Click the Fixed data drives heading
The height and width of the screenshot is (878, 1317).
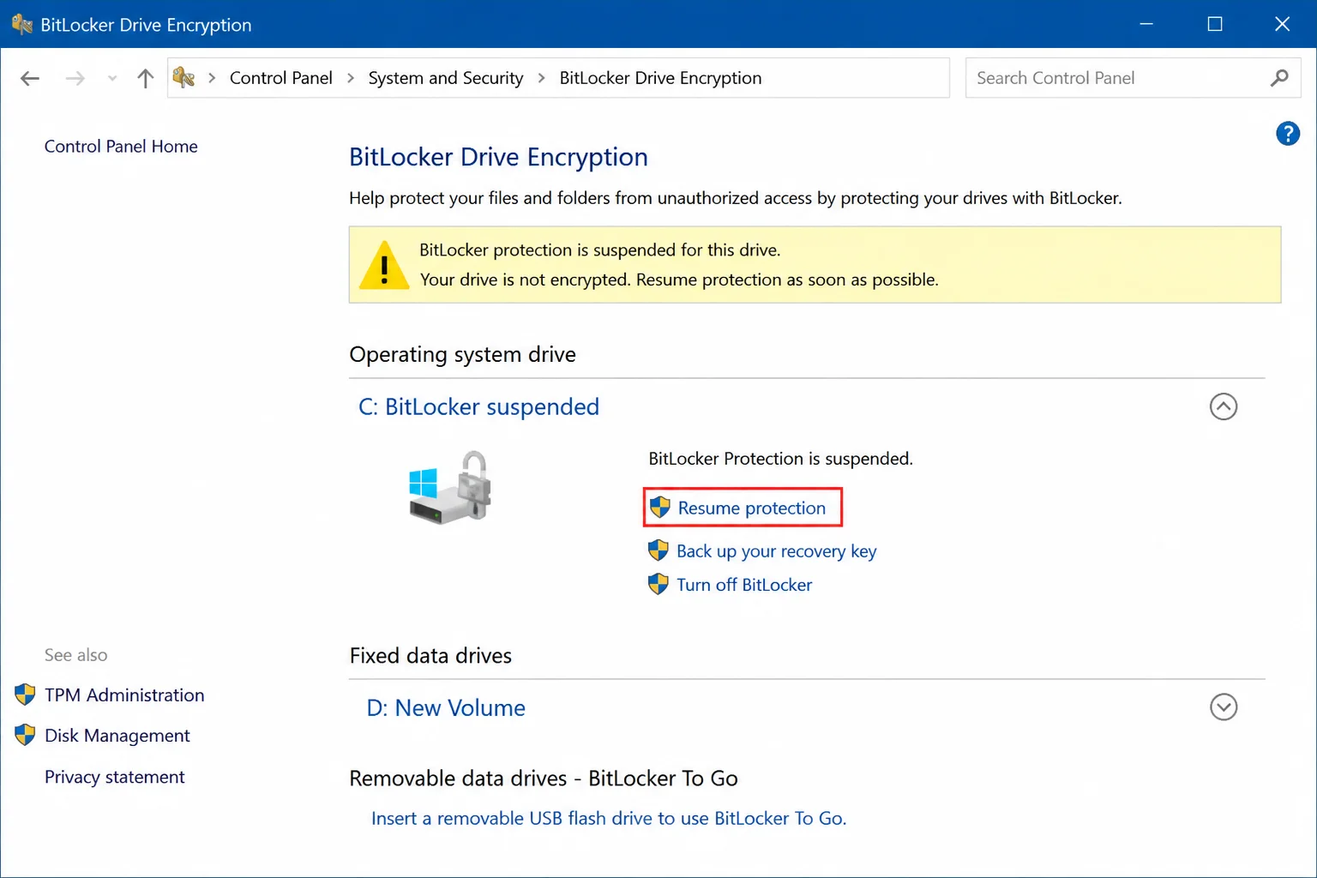click(430, 656)
